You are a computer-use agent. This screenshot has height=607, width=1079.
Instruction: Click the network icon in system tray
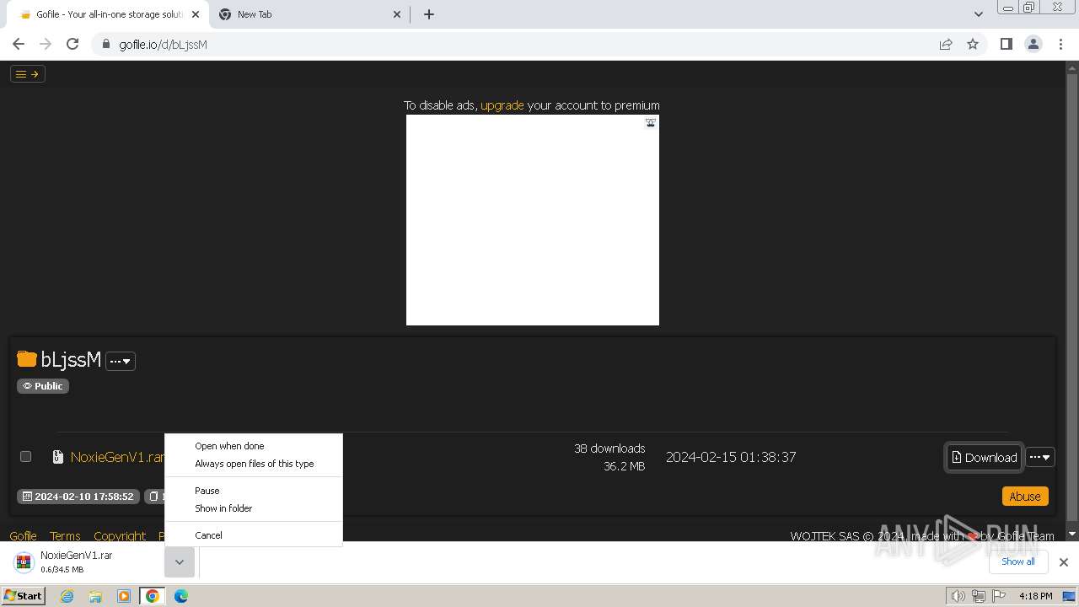click(979, 596)
